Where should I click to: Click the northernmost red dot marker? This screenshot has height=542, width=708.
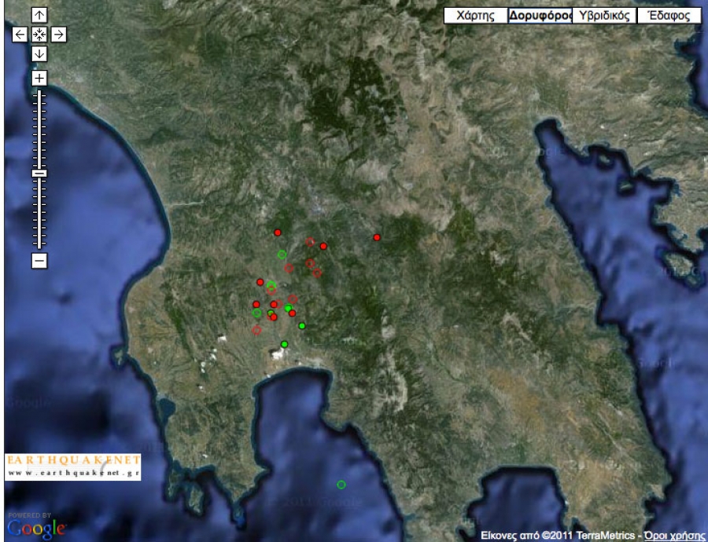click(x=278, y=233)
